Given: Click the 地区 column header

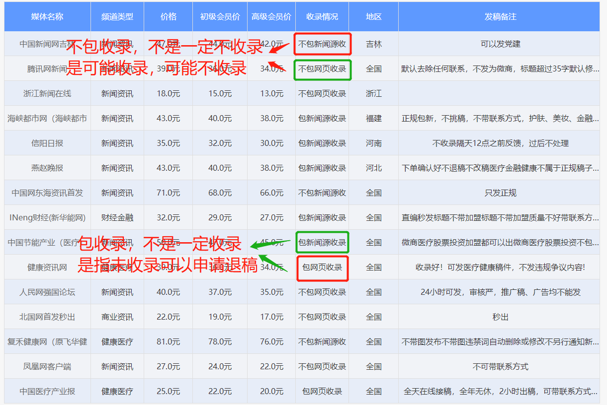Looking at the screenshot, I should 374,16.
